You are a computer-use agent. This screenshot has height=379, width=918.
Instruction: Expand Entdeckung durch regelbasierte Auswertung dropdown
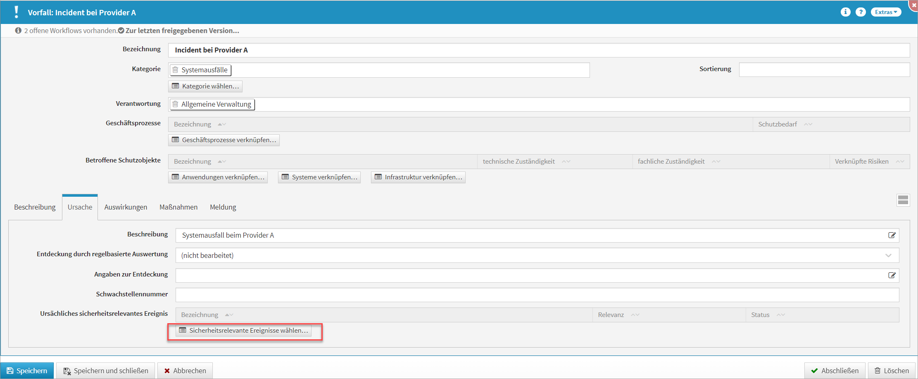click(x=888, y=255)
